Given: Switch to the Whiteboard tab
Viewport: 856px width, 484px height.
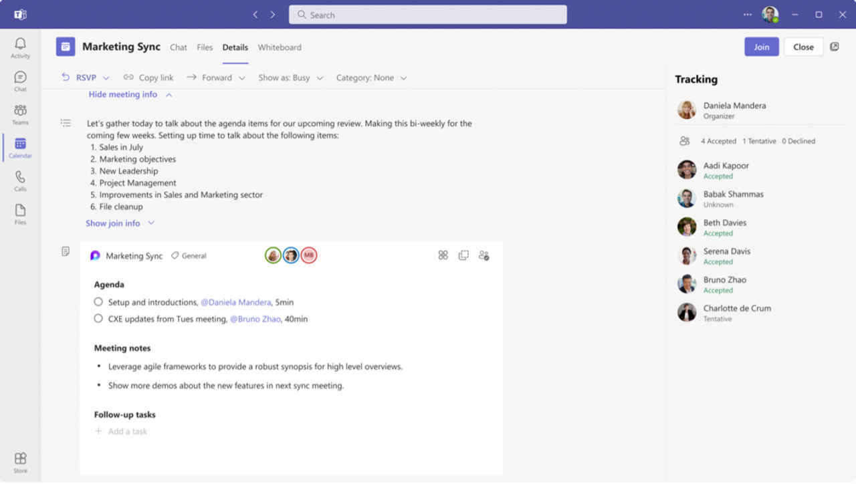Looking at the screenshot, I should [280, 47].
